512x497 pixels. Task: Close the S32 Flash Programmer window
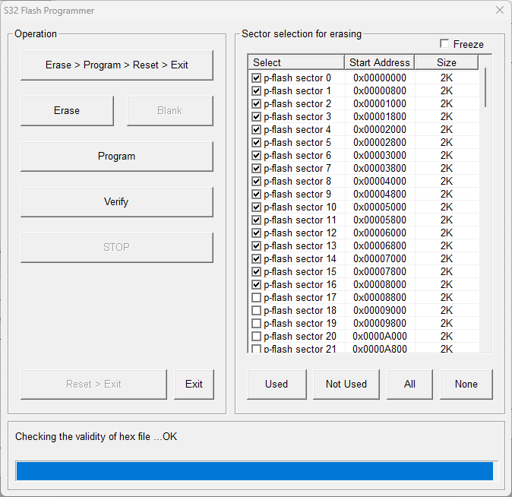click(499, 11)
